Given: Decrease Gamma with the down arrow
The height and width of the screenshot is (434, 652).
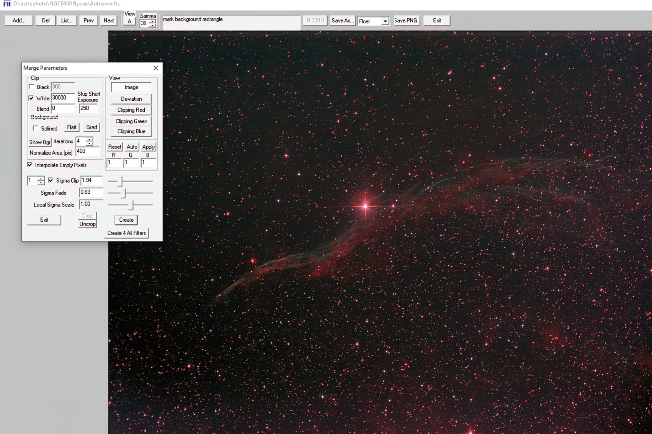Looking at the screenshot, I should 152,25.
